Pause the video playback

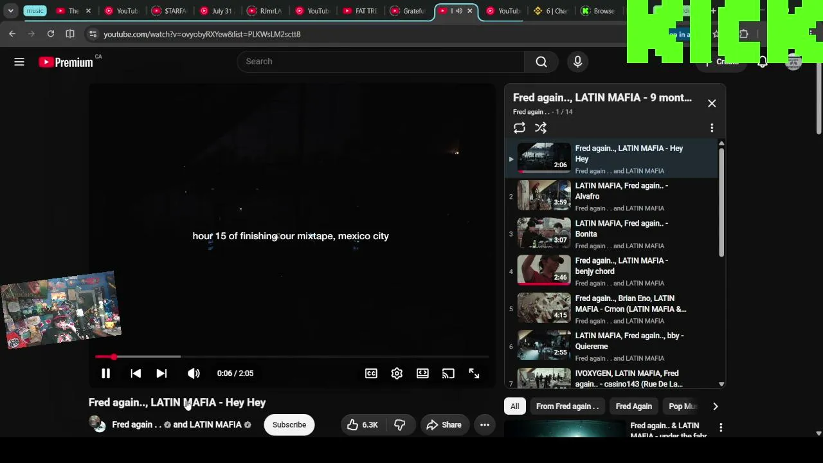(x=105, y=374)
